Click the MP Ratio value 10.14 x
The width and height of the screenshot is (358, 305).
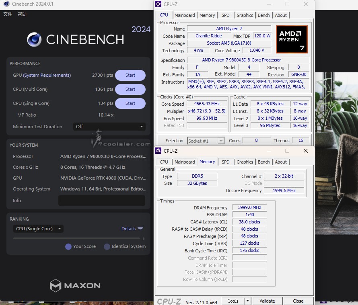[106, 115]
